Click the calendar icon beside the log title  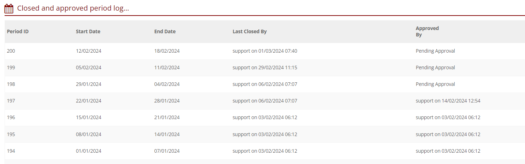click(x=9, y=8)
